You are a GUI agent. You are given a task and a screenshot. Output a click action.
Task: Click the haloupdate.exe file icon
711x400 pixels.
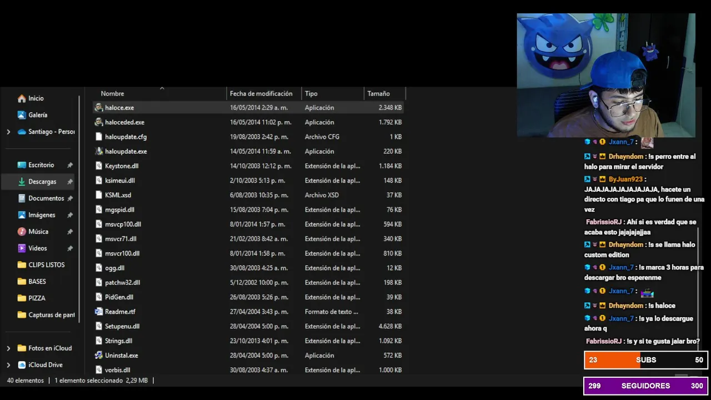click(99, 151)
